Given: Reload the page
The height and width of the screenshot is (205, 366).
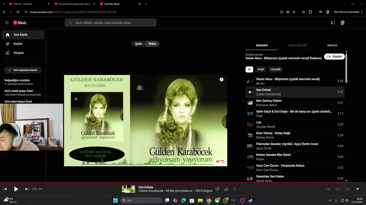Looking at the screenshot, I should click(x=18, y=12).
